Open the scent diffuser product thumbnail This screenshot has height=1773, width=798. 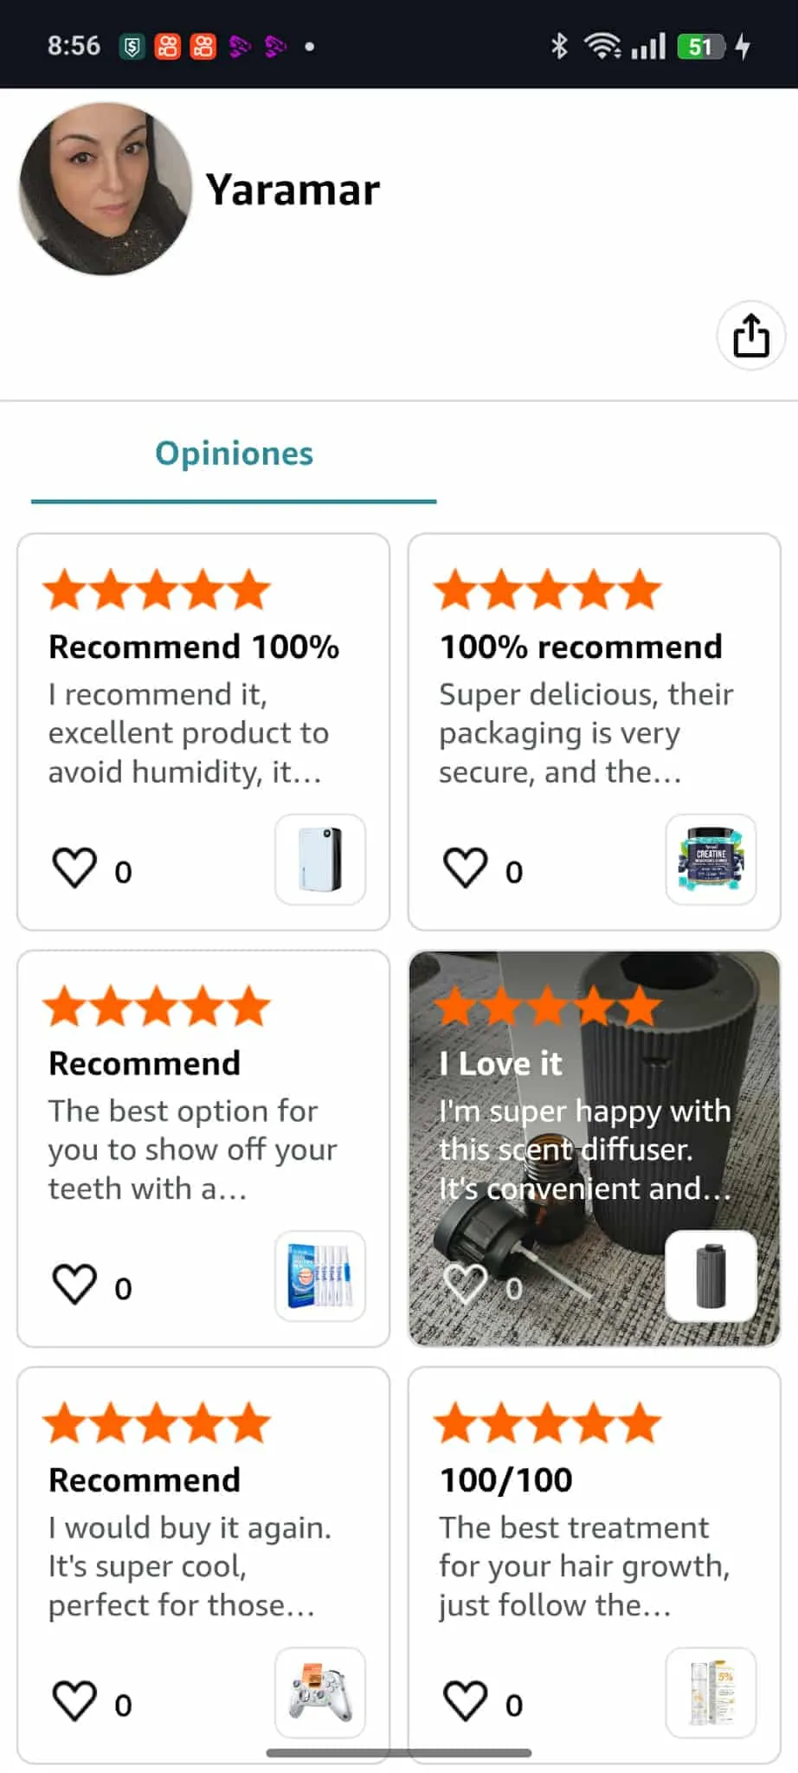click(711, 1276)
